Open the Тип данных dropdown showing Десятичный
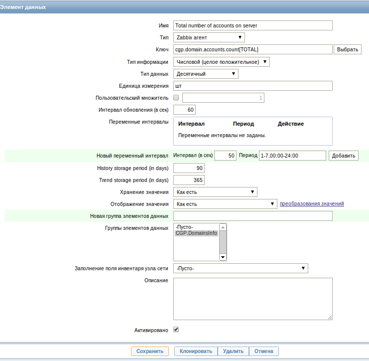 (x=206, y=74)
